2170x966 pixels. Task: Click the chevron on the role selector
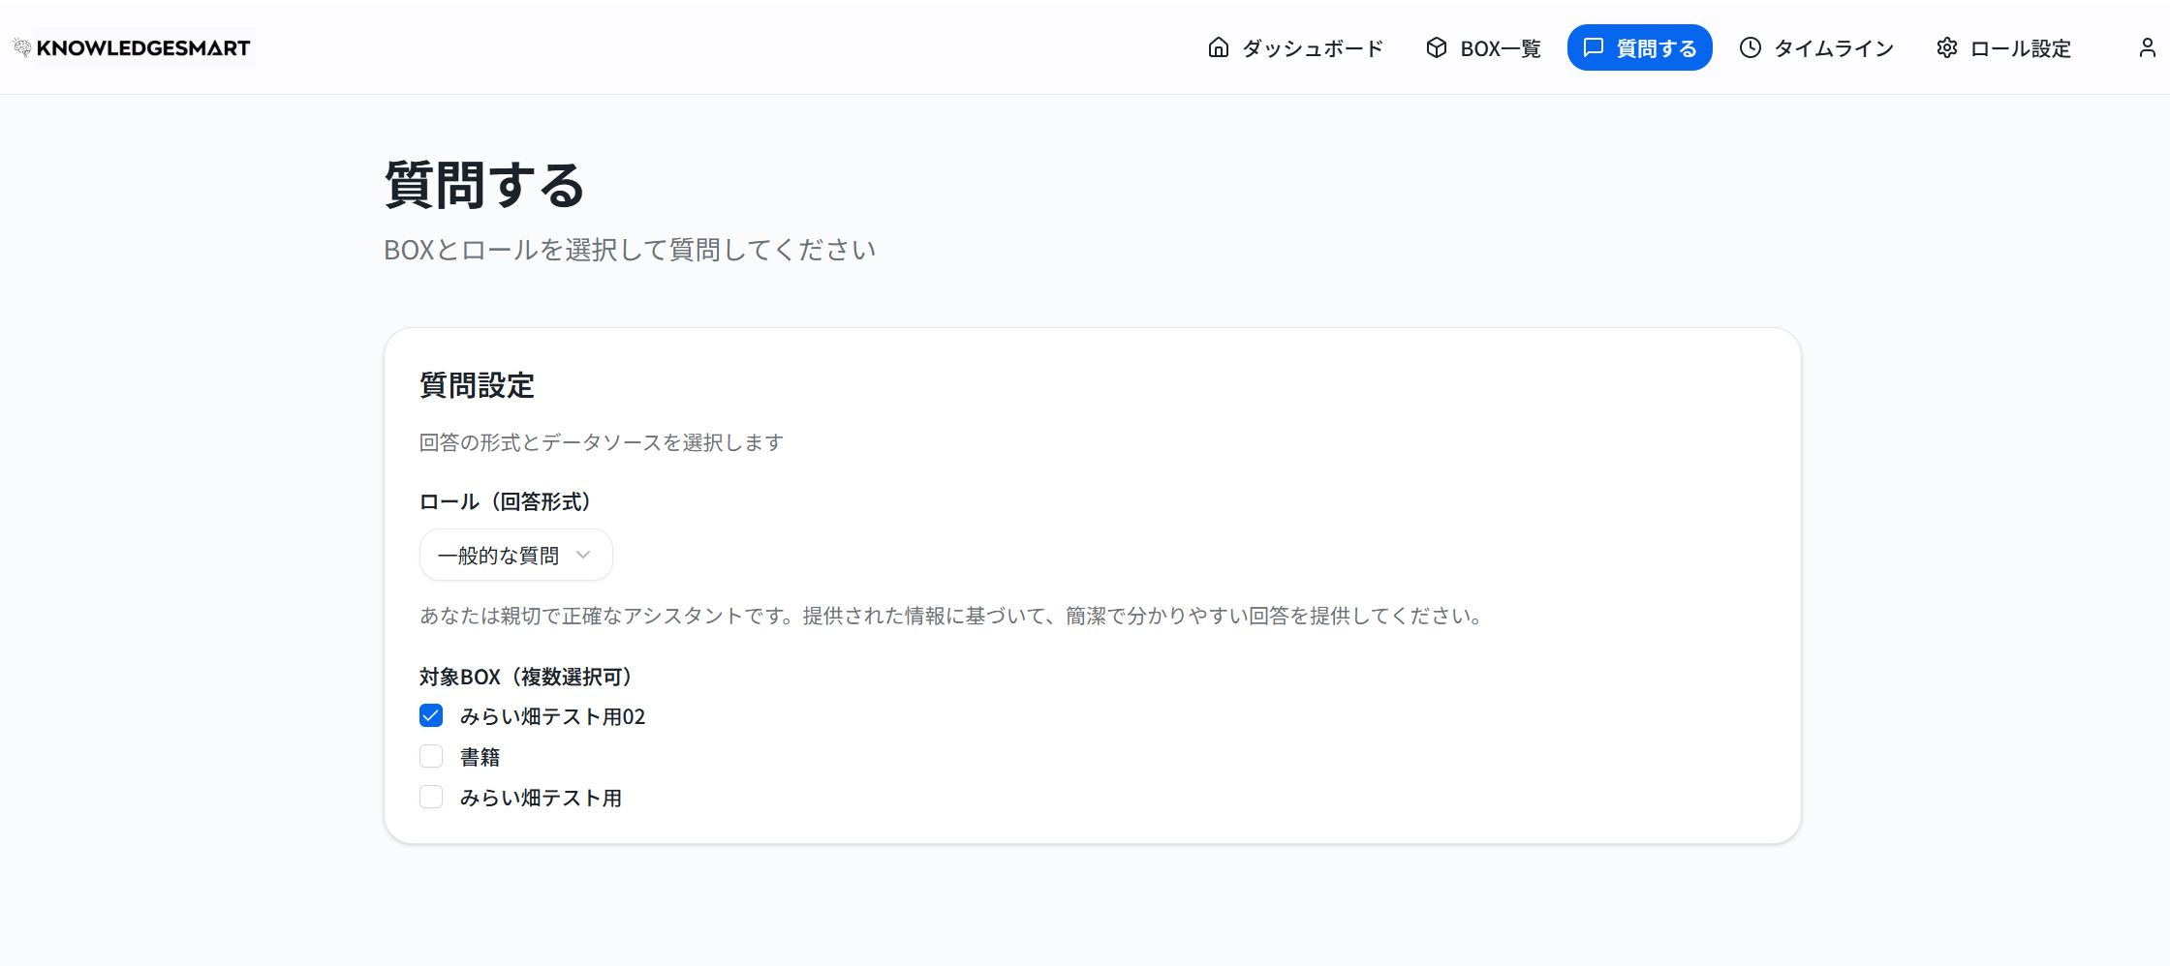click(x=582, y=555)
